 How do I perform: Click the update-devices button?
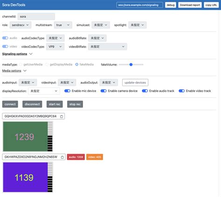pyautogui.click(x=135, y=82)
